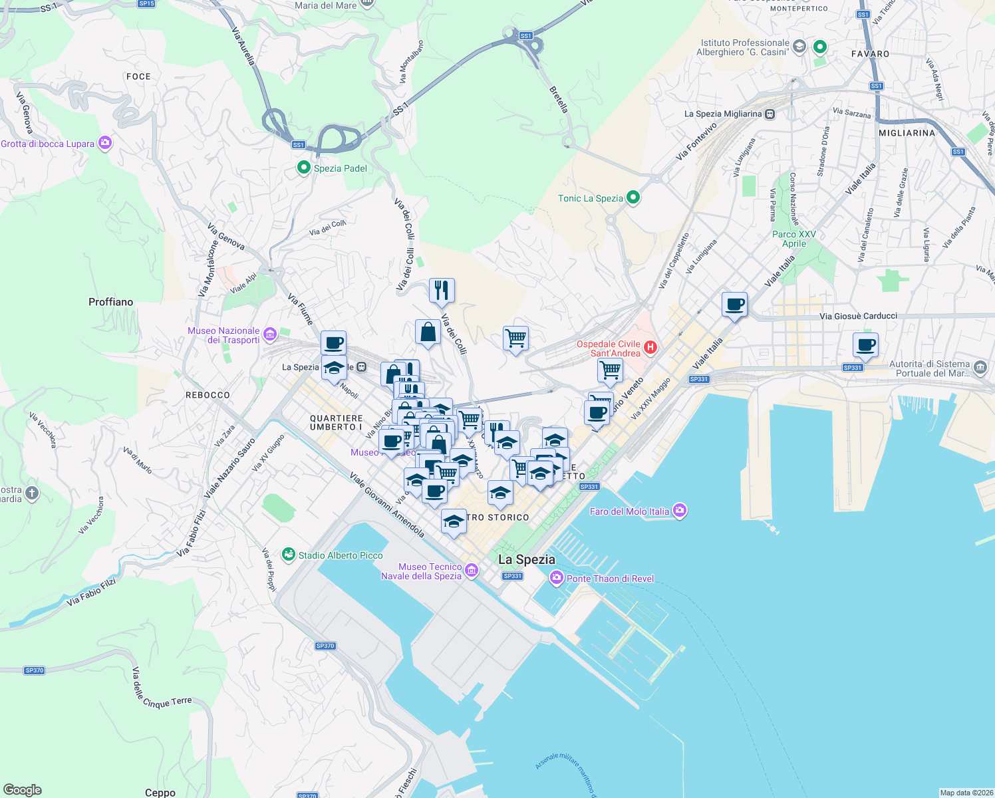Click the Ponte Thaon di Revel attraction marker
995x798 pixels.
pyautogui.click(x=556, y=578)
